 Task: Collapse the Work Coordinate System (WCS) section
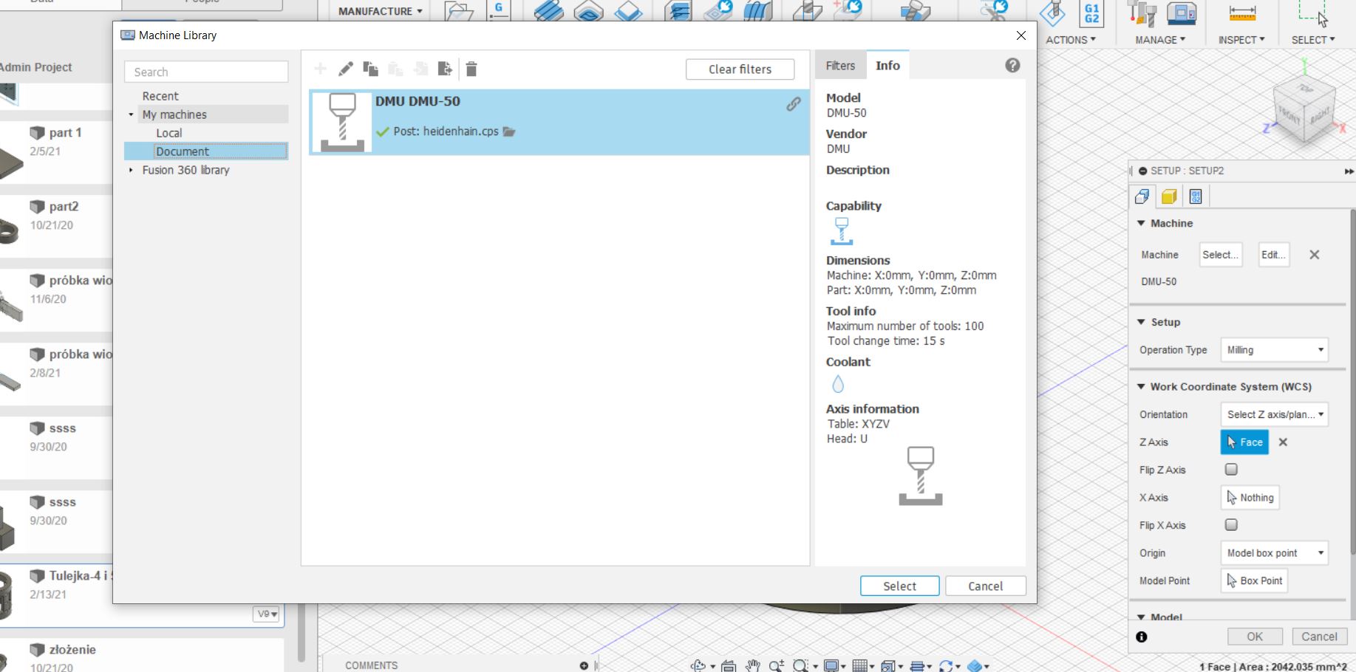pos(1141,386)
